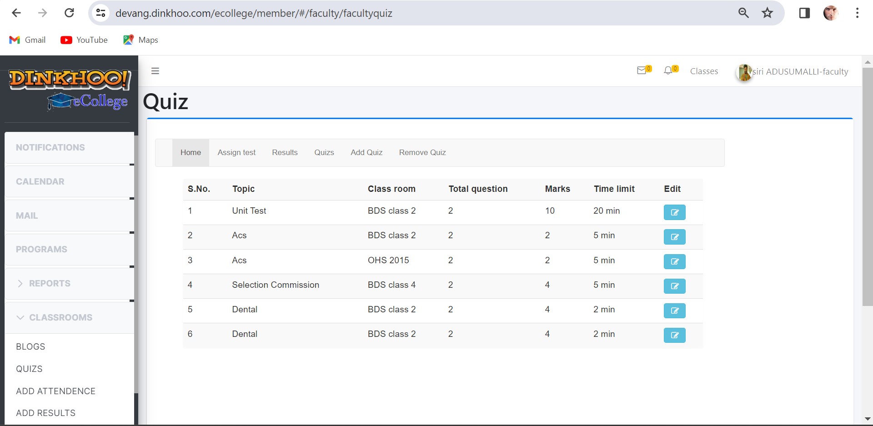Switch to the Results tab
Viewport: 873px width, 426px height.
(x=285, y=153)
